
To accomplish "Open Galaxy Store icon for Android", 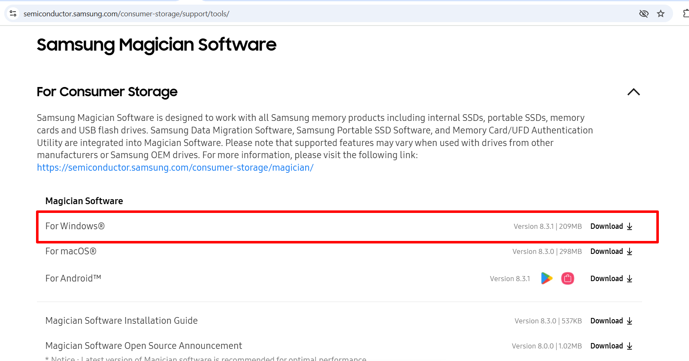I will [x=568, y=278].
